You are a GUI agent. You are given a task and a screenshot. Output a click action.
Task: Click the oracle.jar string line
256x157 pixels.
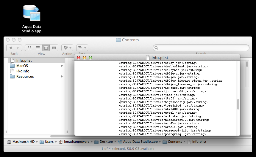pyautogui.click(x=159, y=127)
